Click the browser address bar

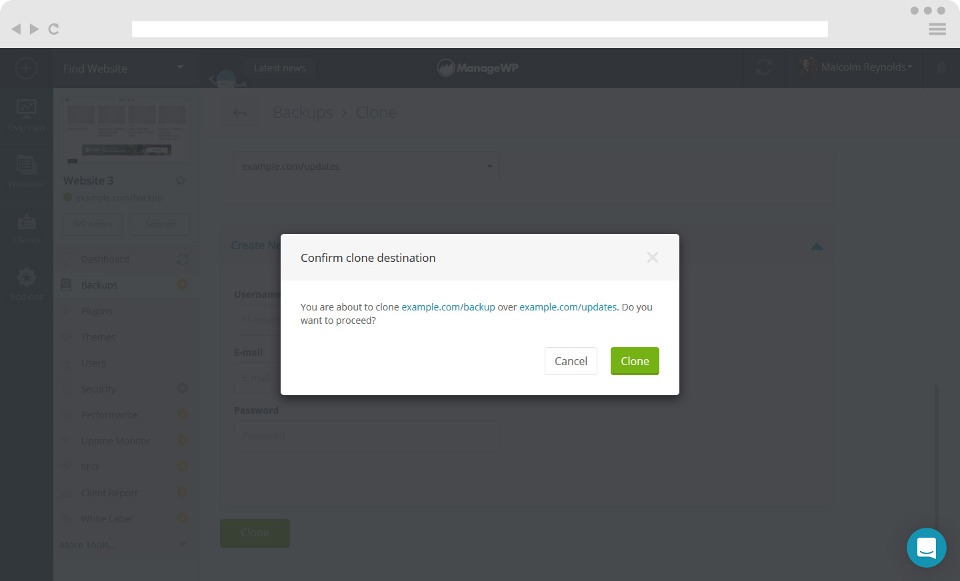480,29
